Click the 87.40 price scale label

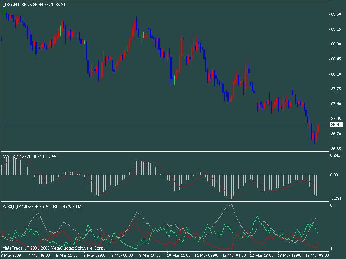pyautogui.click(x=336, y=104)
